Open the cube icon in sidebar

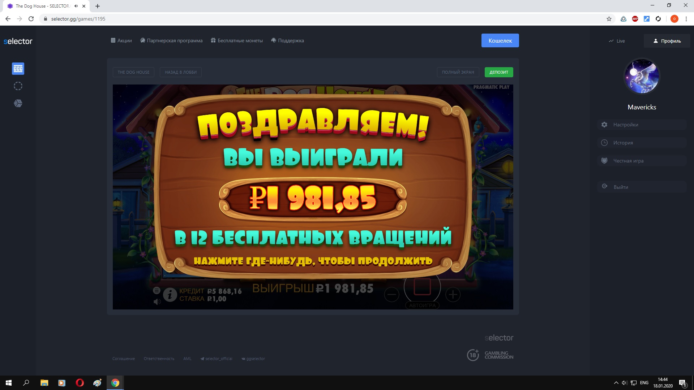tap(18, 104)
